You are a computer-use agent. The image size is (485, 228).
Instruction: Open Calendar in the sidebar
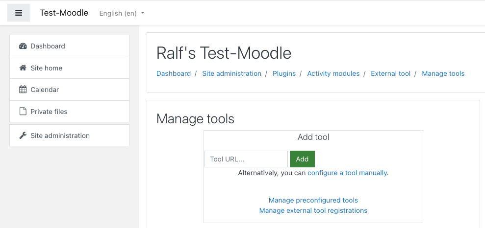click(x=69, y=90)
